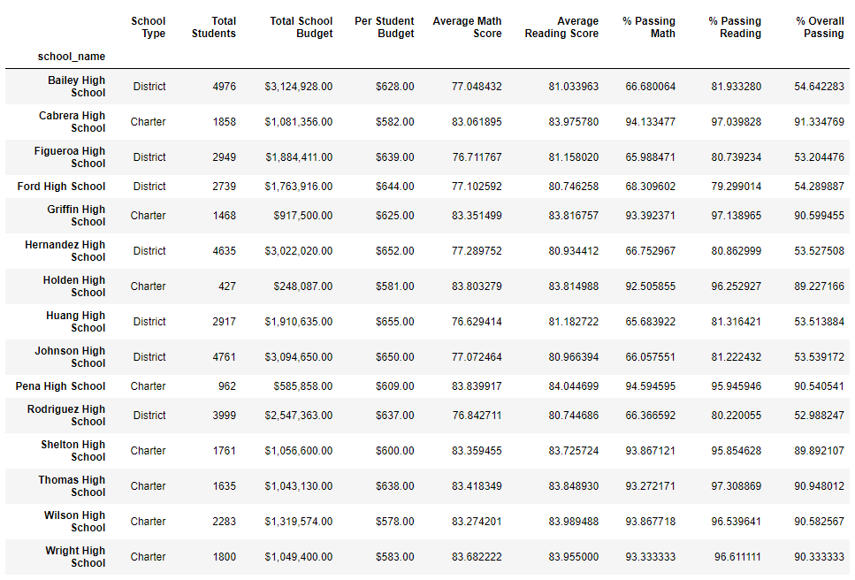855x580 pixels.
Task: Select the Wilson High School row label
Action: pos(74,522)
